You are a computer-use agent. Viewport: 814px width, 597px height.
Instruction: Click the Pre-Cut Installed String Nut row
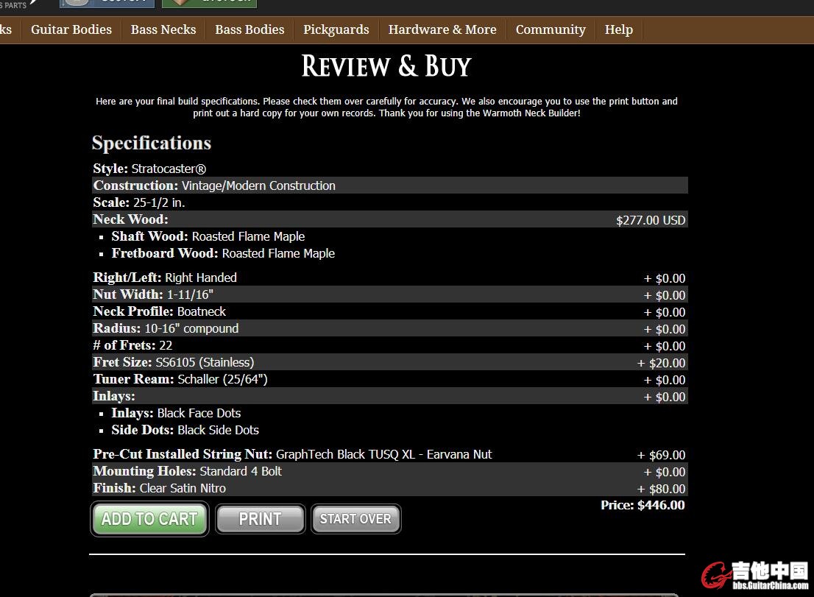(x=389, y=454)
